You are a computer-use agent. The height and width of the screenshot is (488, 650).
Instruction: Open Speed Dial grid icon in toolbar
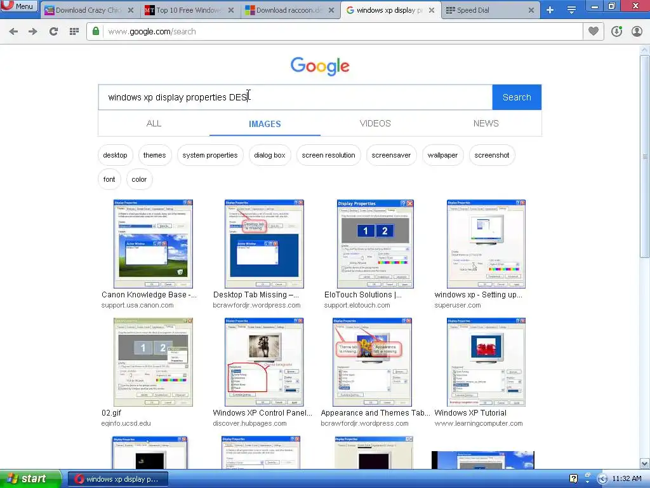(x=74, y=32)
